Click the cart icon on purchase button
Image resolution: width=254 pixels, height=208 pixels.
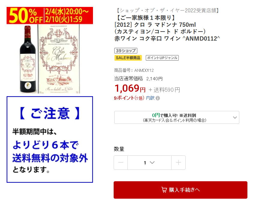tap(164, 190)
